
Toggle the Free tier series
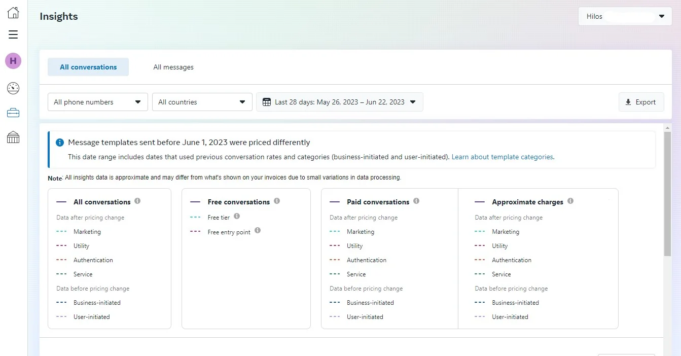[x=210, y=218]
